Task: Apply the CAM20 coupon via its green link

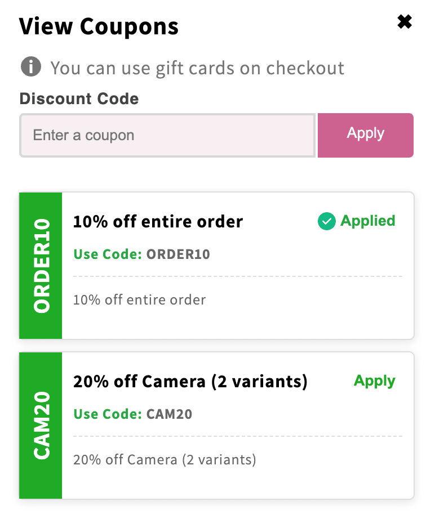Action: tap(374, 381)
